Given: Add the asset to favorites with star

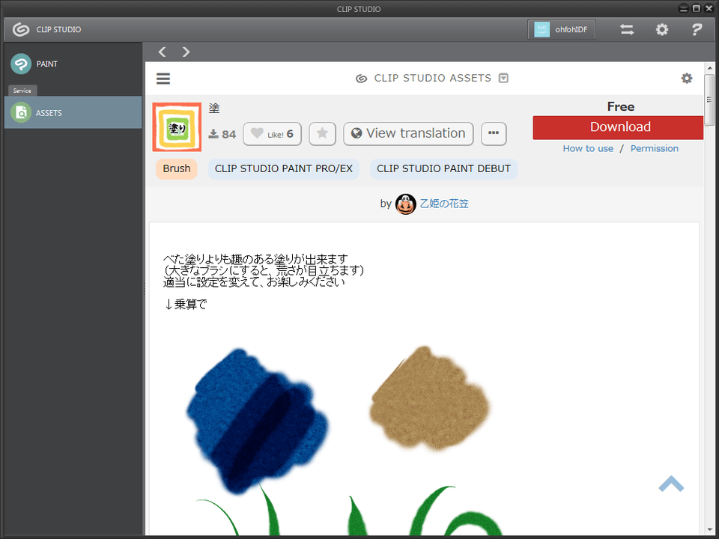Looking at the screenshot, I should [x=322, y=134].
